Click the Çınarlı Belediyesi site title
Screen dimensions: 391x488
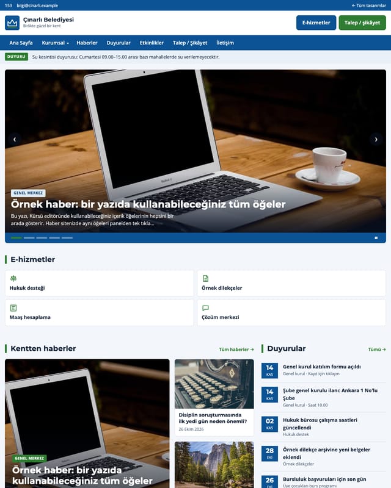pyautogui.click(x=48, y=20)
